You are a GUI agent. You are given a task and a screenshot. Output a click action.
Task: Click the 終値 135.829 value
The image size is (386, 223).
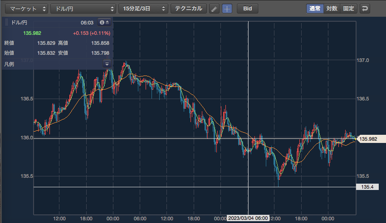click(x=46, y=43)
